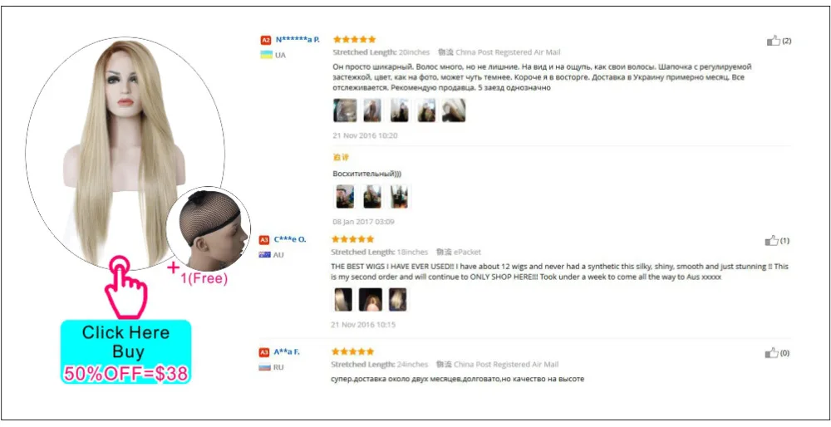
Task: Like the C***e O. review thumbs-up
Action: click(772, 241)
